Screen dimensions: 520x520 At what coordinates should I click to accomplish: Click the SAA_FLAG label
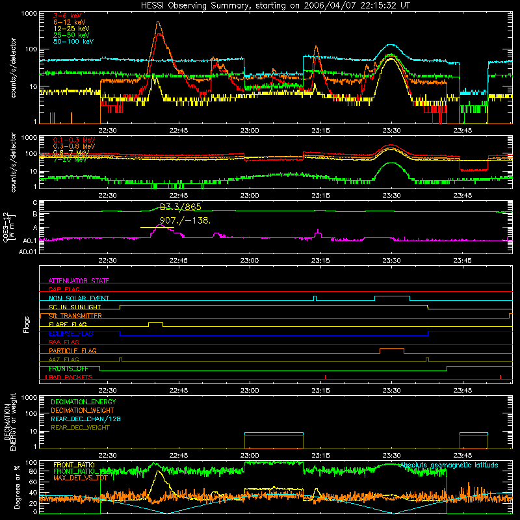pos(64,342)
